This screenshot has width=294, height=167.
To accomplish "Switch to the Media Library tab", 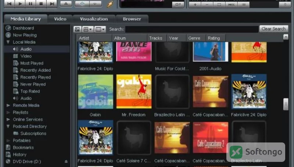I will [26, 19].
